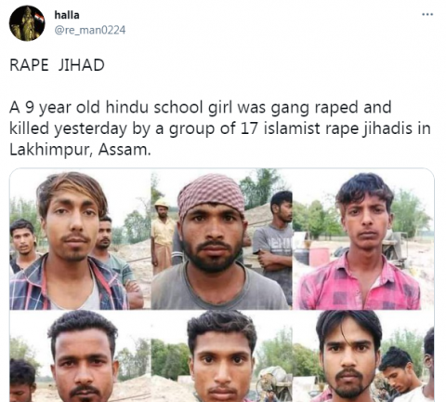Open the top-middle photo with the checkered head scarf
Viewport: 446px width, 402px height.
(222, 239)
